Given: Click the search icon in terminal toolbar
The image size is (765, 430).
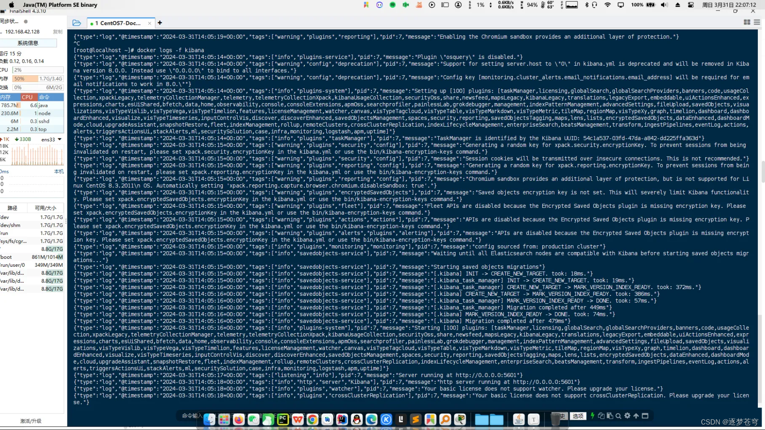Looking at the screenshot, I should pos(618,416).
